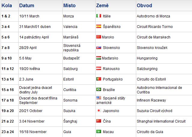Viewport: 192px width, 137px height.
Task: Click the Spain flag next to Španělsko
Action: point(99,26)
